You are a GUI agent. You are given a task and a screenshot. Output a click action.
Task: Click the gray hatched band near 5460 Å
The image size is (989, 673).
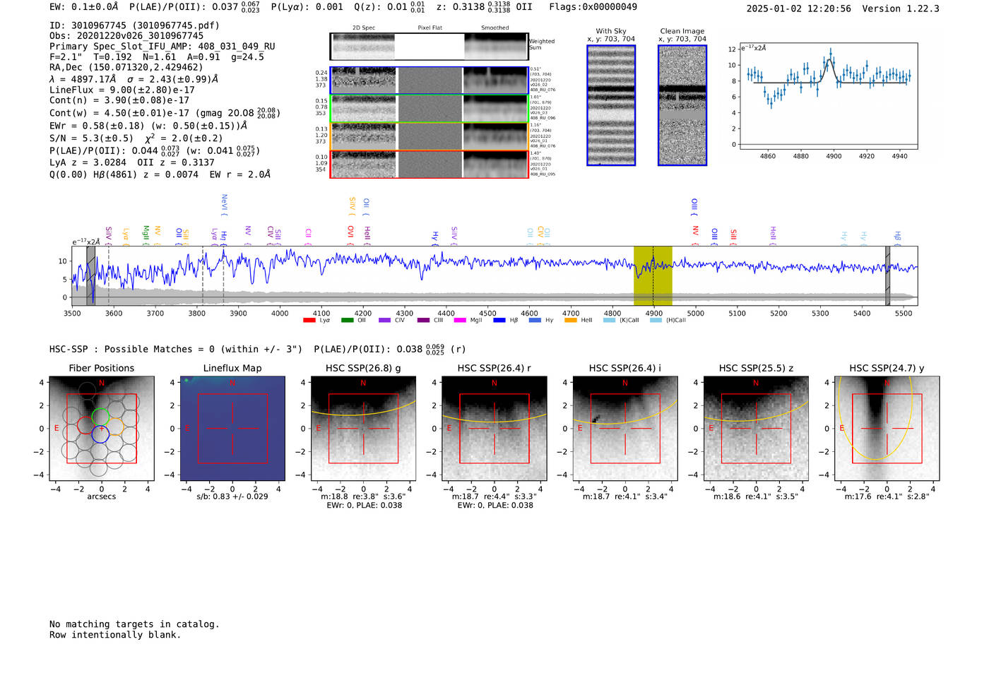(887, 275)
